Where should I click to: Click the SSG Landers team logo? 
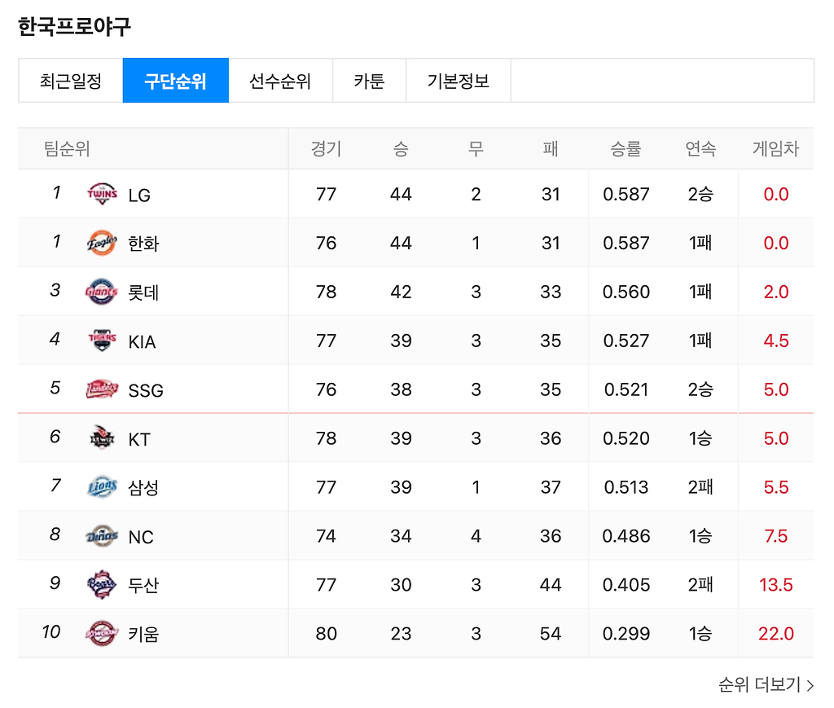click(102, 389)
